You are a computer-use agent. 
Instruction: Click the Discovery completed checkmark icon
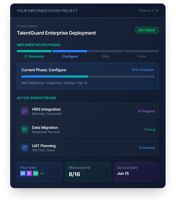click(26, 56)
